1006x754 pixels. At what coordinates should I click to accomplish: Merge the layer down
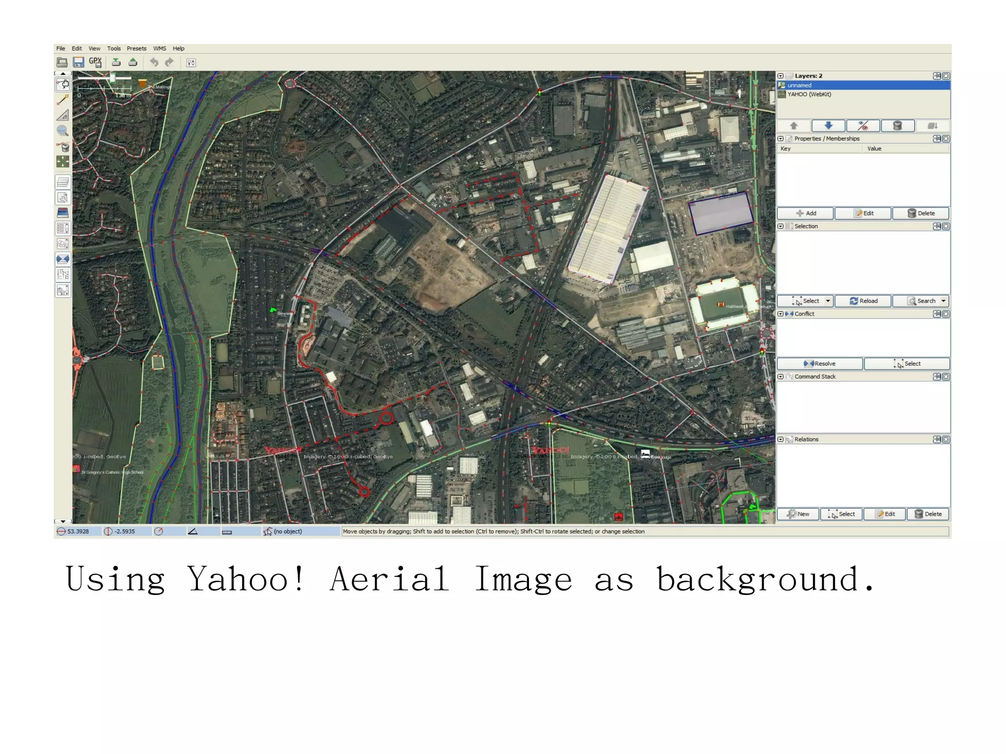coord(932,126)
